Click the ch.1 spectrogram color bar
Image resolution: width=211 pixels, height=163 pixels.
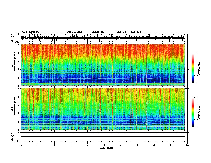(193, 68)
